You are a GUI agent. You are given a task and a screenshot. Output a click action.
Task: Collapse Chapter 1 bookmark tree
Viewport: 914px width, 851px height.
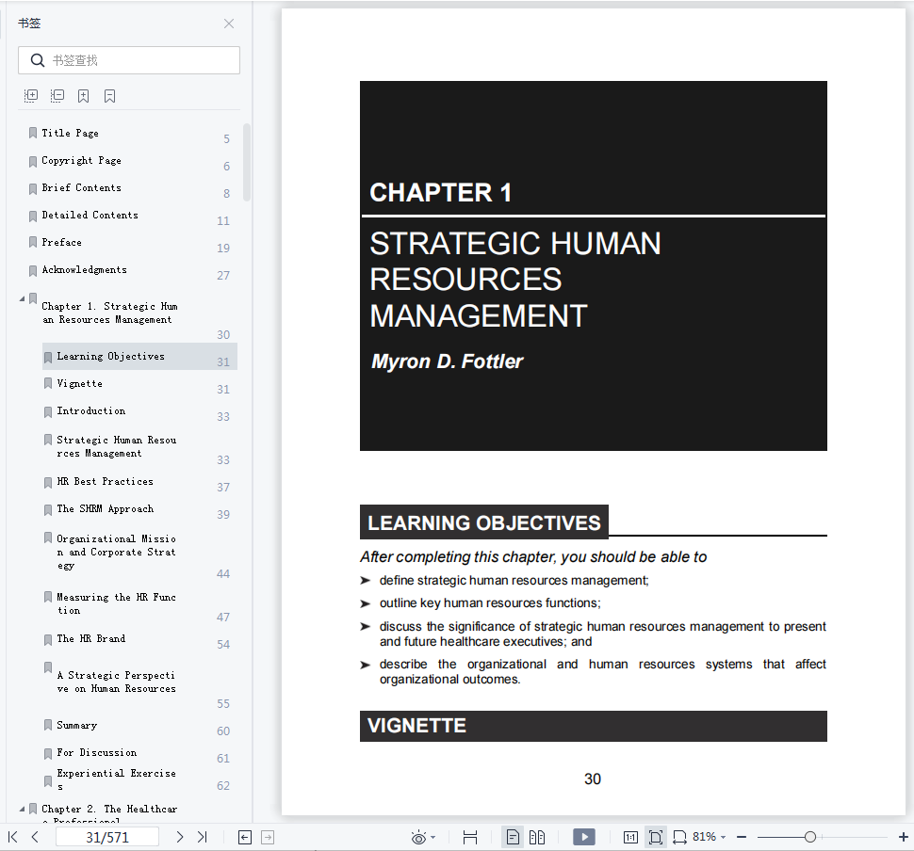pyautogui.click(x=23, y=298)
